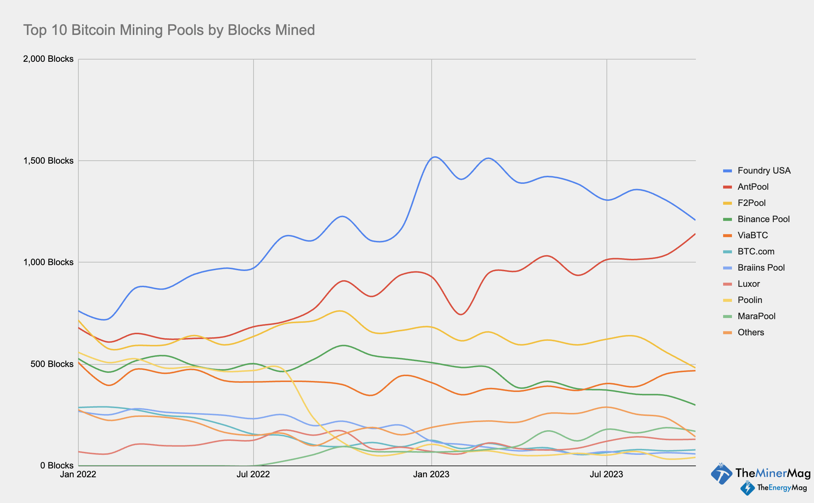Image resolution: width=814 pixels, height=503 pixels.
Task: Click the Foundry USA blue legend swatch
Action: tap(728, 171)
